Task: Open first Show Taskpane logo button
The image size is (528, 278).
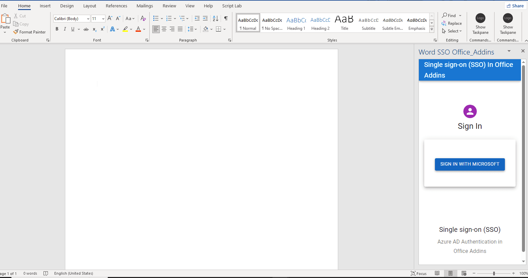Action: [480, 18]
